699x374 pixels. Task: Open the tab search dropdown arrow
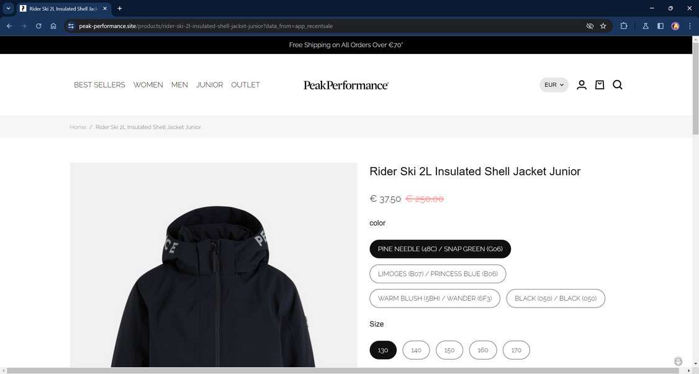pyautogui.click(x=8, y=9)
